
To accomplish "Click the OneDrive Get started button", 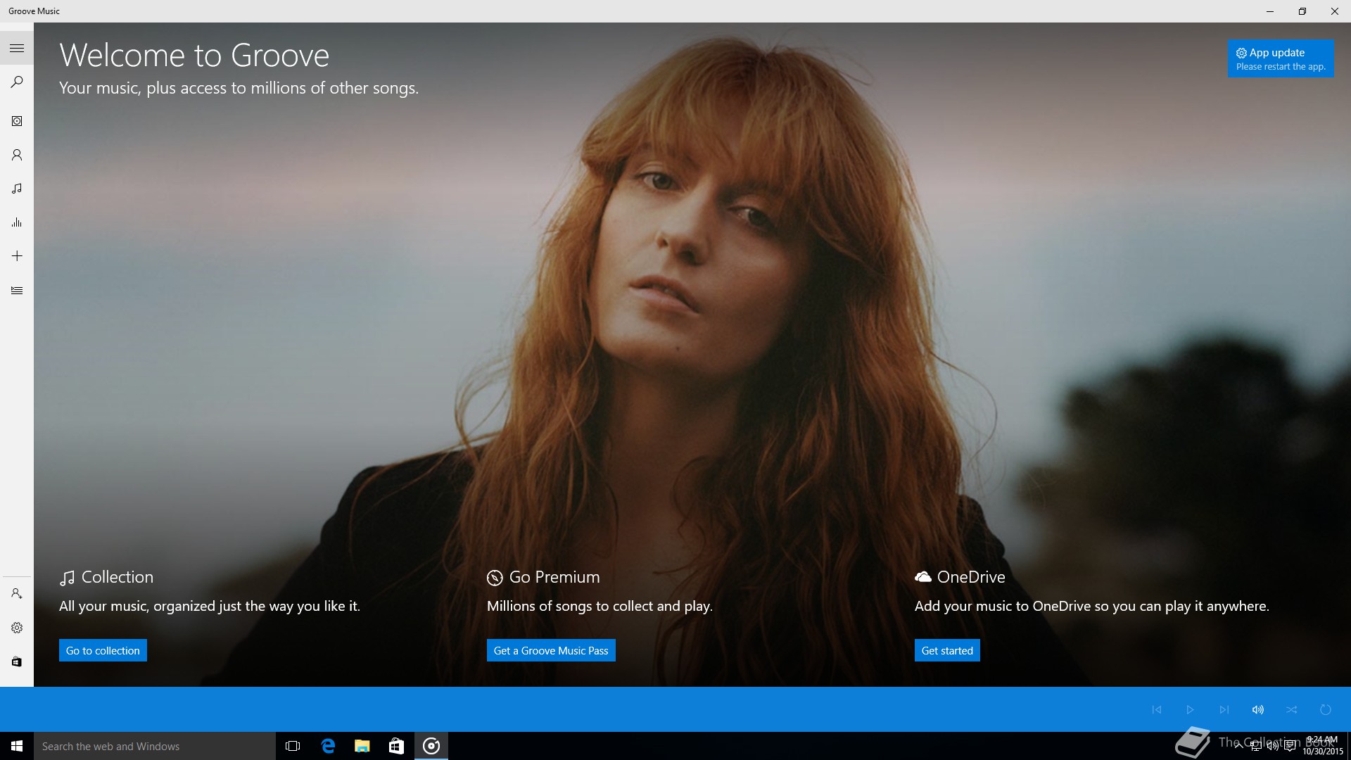I will pyautogui.click(x=947, y=650).
